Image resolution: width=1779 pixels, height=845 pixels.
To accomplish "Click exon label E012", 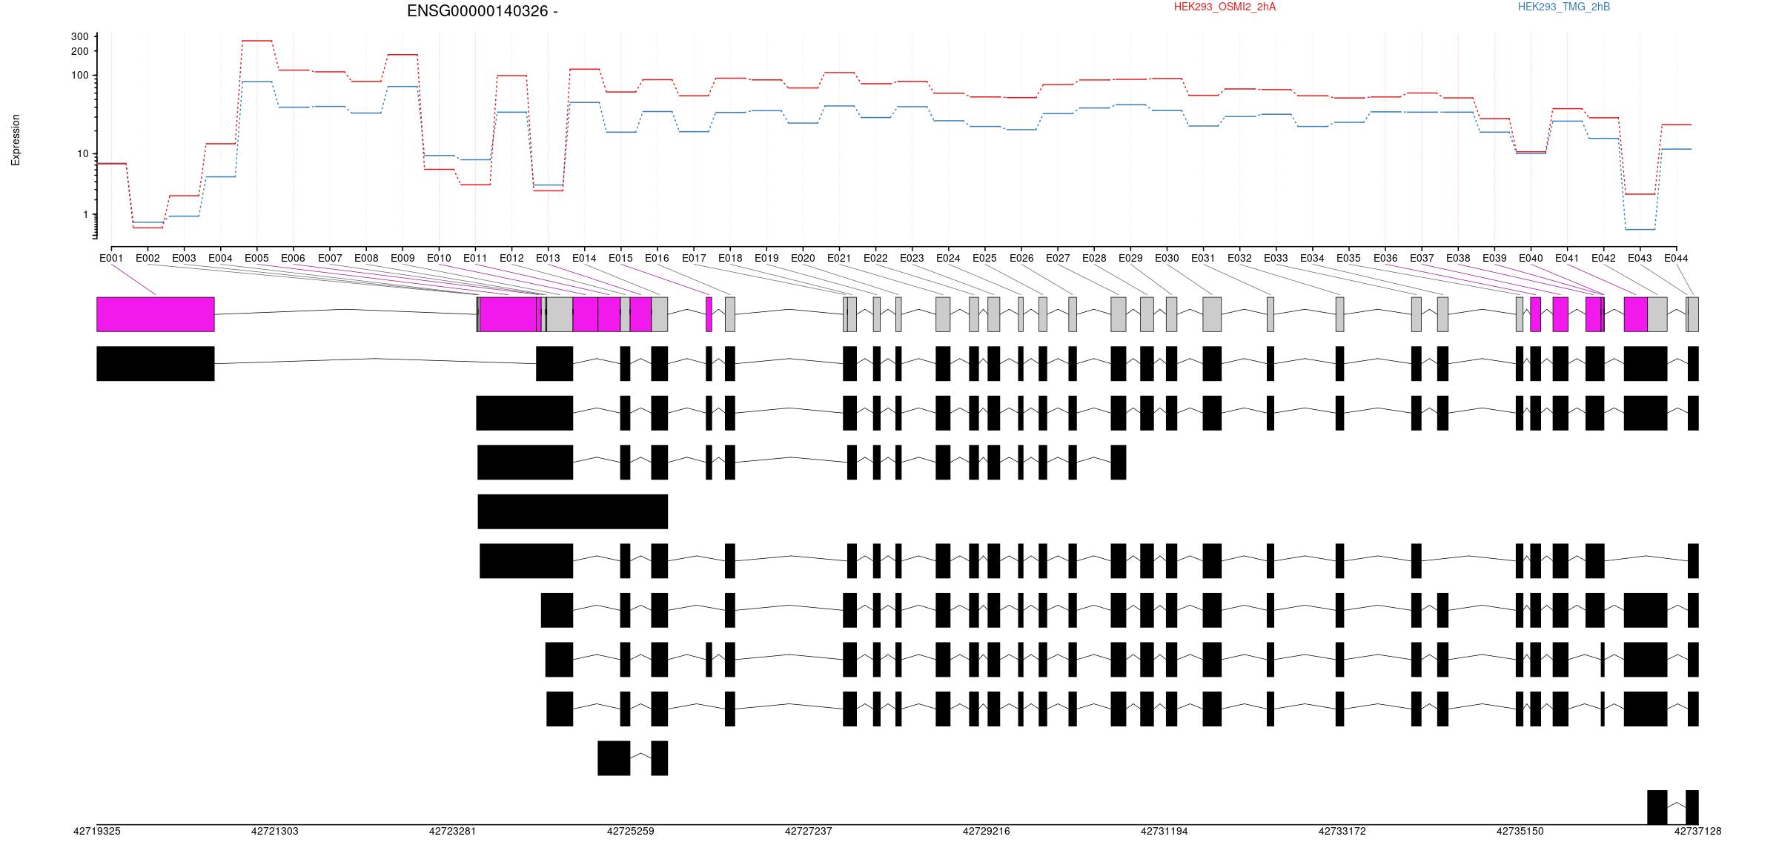I will pos(511,258).
